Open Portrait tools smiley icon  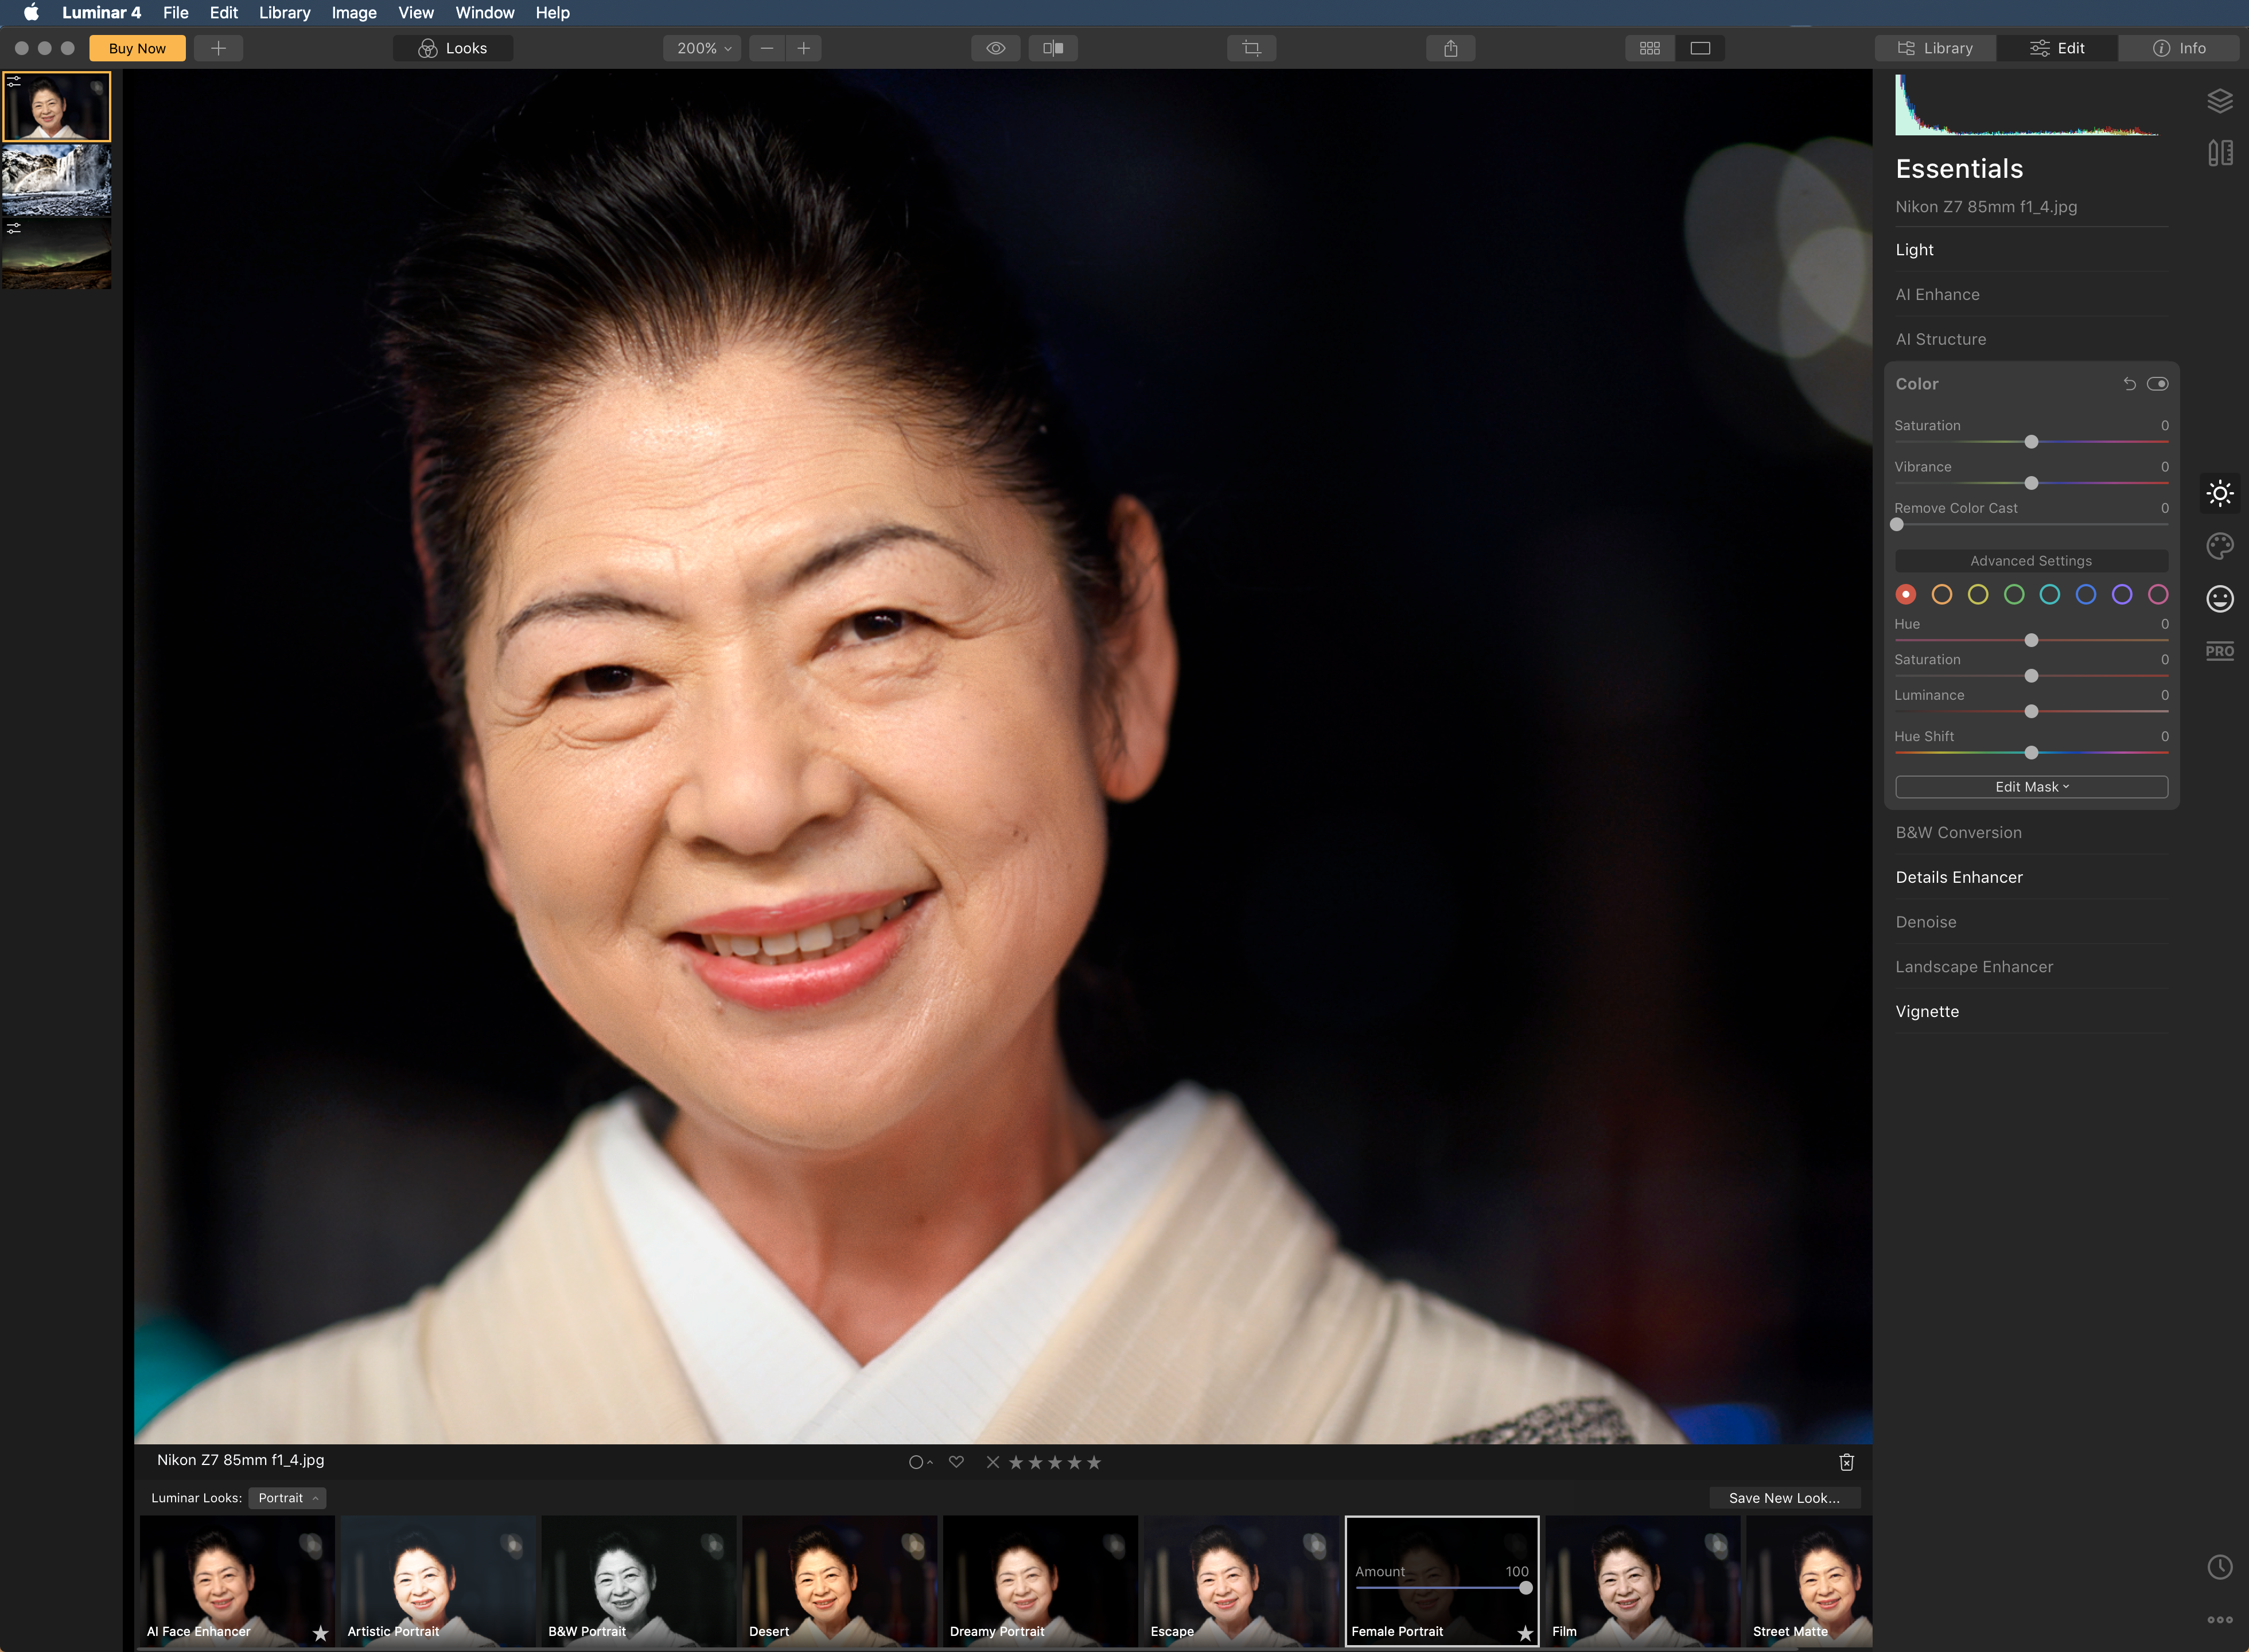(2219, 598)
